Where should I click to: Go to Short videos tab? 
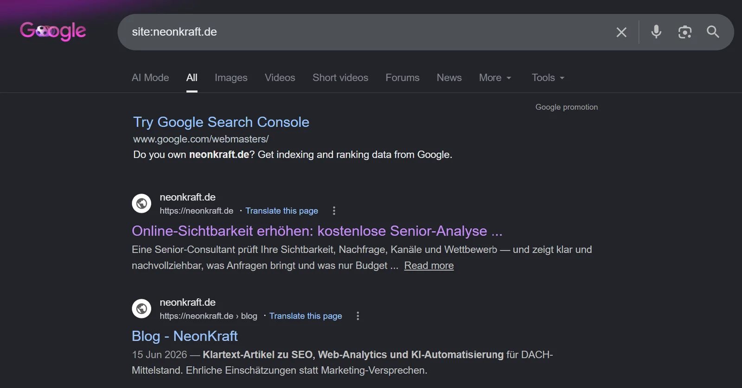340,78
